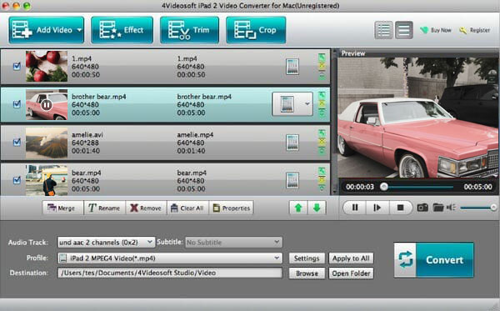Open profile Settings

point(307,258)
